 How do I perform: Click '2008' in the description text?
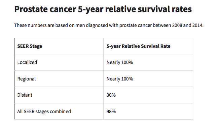[177, 25]
